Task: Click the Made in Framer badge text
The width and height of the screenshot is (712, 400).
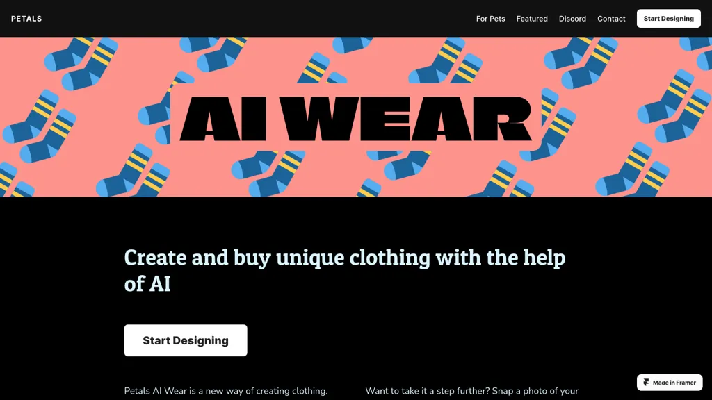Action: click(674, 383)
